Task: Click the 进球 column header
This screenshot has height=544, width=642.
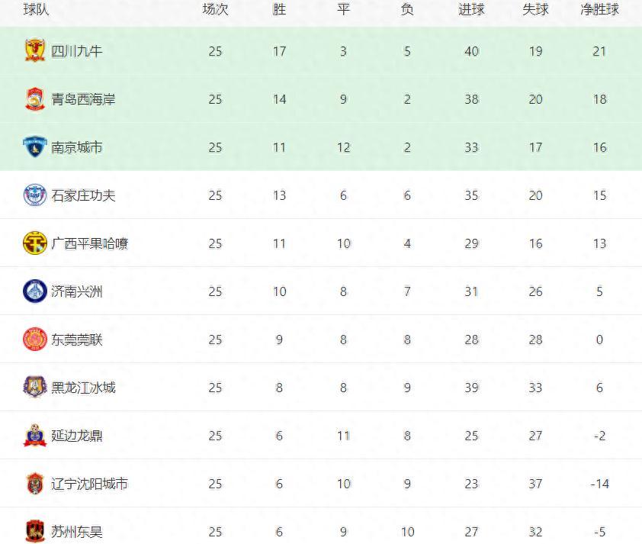Action: click(x=471, y=9)
